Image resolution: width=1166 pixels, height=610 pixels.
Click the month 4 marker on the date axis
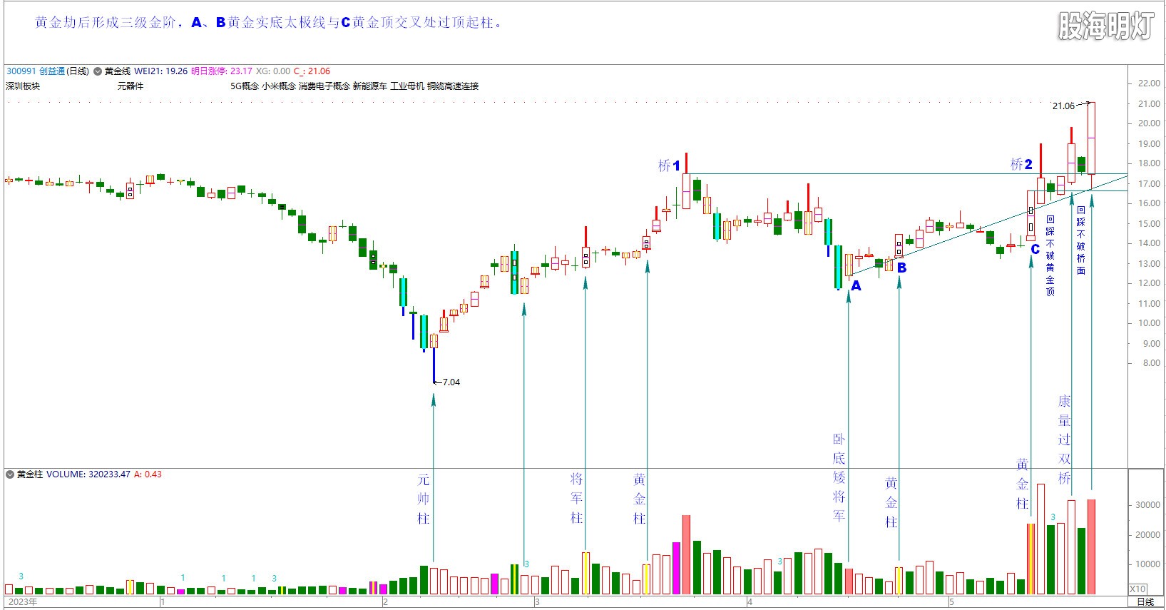(x=750, y=602)
